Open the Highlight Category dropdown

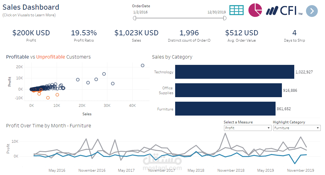[297, 128]
